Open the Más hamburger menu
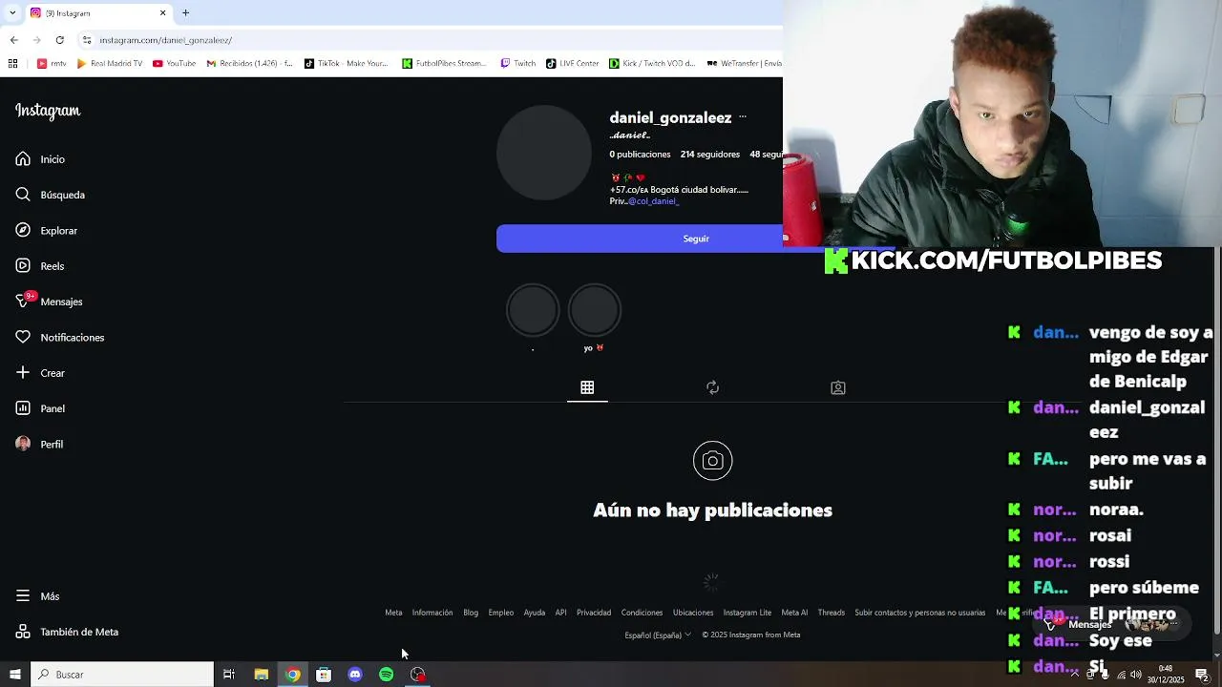Viewport: 1222px width, 687px height. click(x=37, y=596)
